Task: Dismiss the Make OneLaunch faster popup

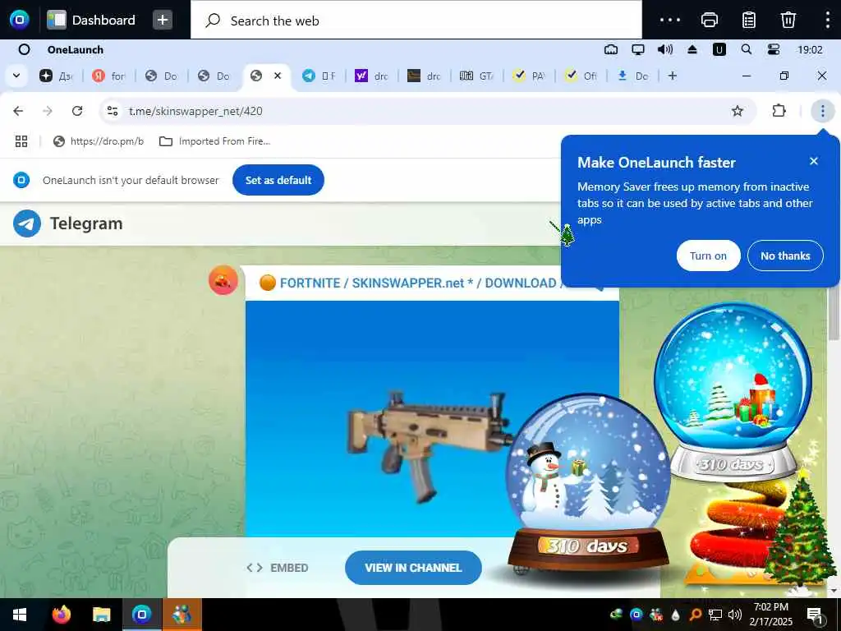Action: tap(814, 161)
